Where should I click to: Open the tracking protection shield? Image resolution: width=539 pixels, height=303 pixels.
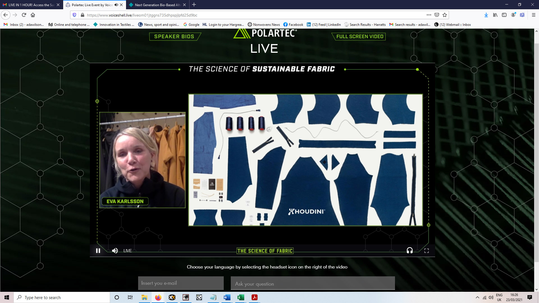coord(74,15)
